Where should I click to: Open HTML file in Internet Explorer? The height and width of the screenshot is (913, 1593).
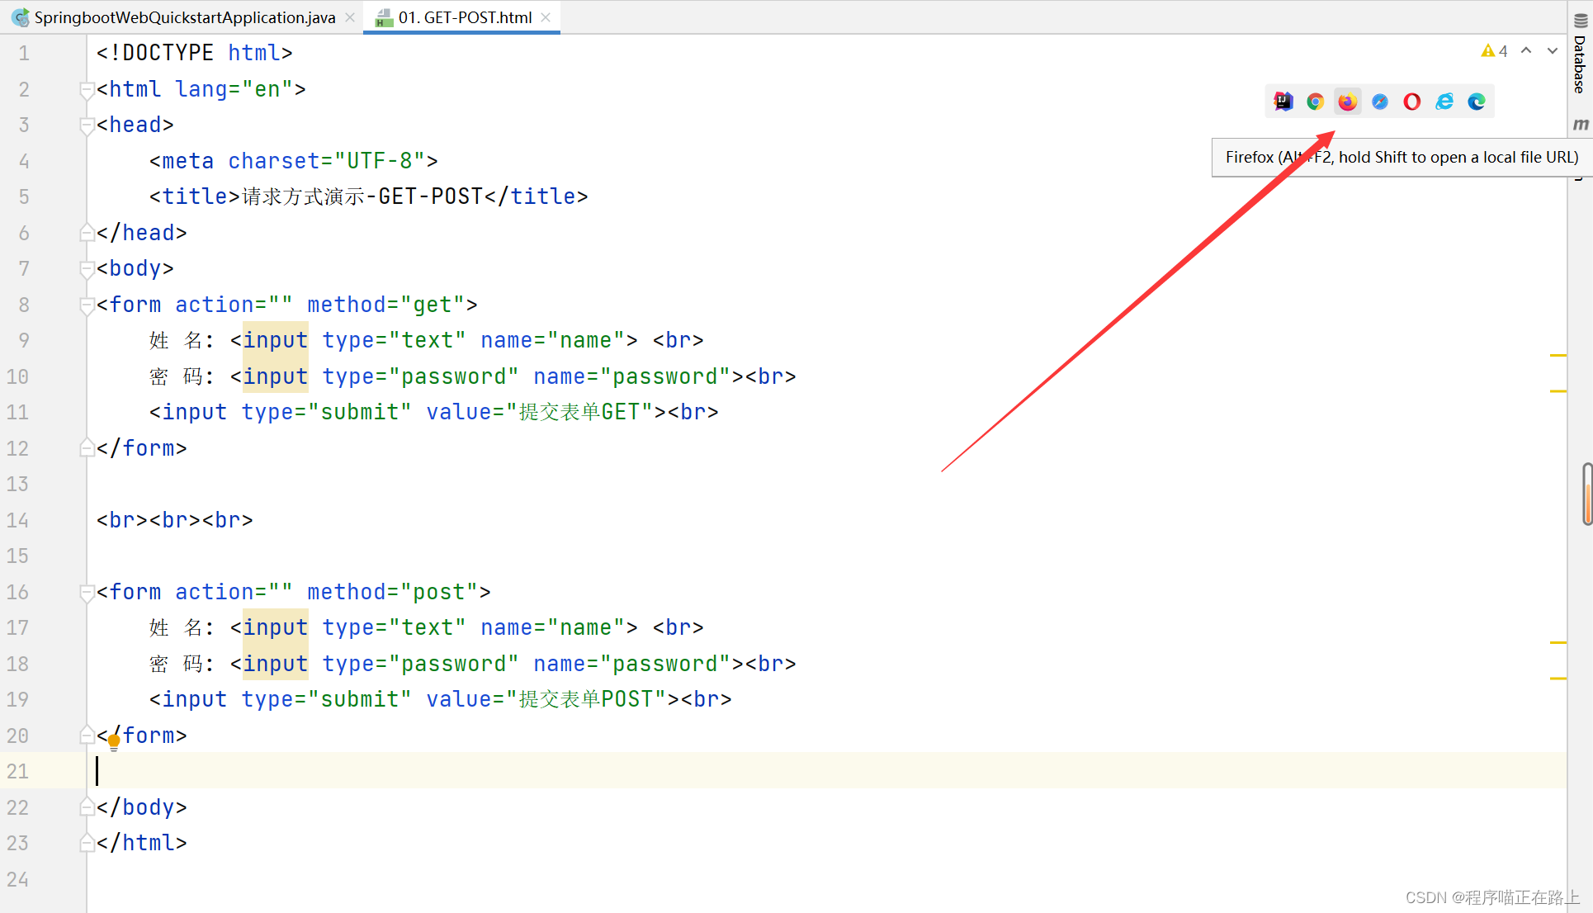pos(1444,102)
